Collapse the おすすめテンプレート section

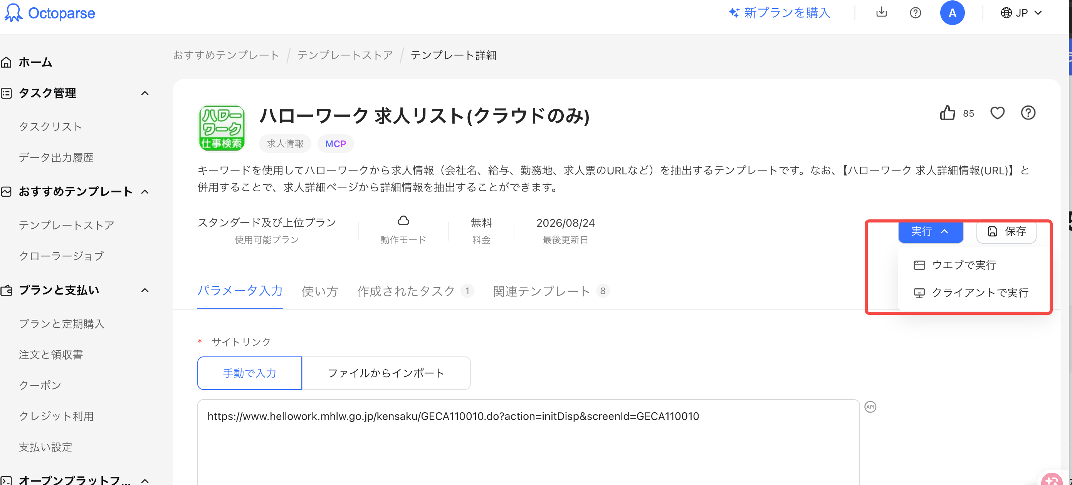pyautogui.click(x=145, y=192)
